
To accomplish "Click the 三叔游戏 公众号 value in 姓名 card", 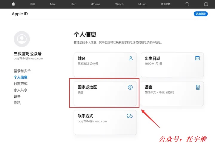I will 88,64.
